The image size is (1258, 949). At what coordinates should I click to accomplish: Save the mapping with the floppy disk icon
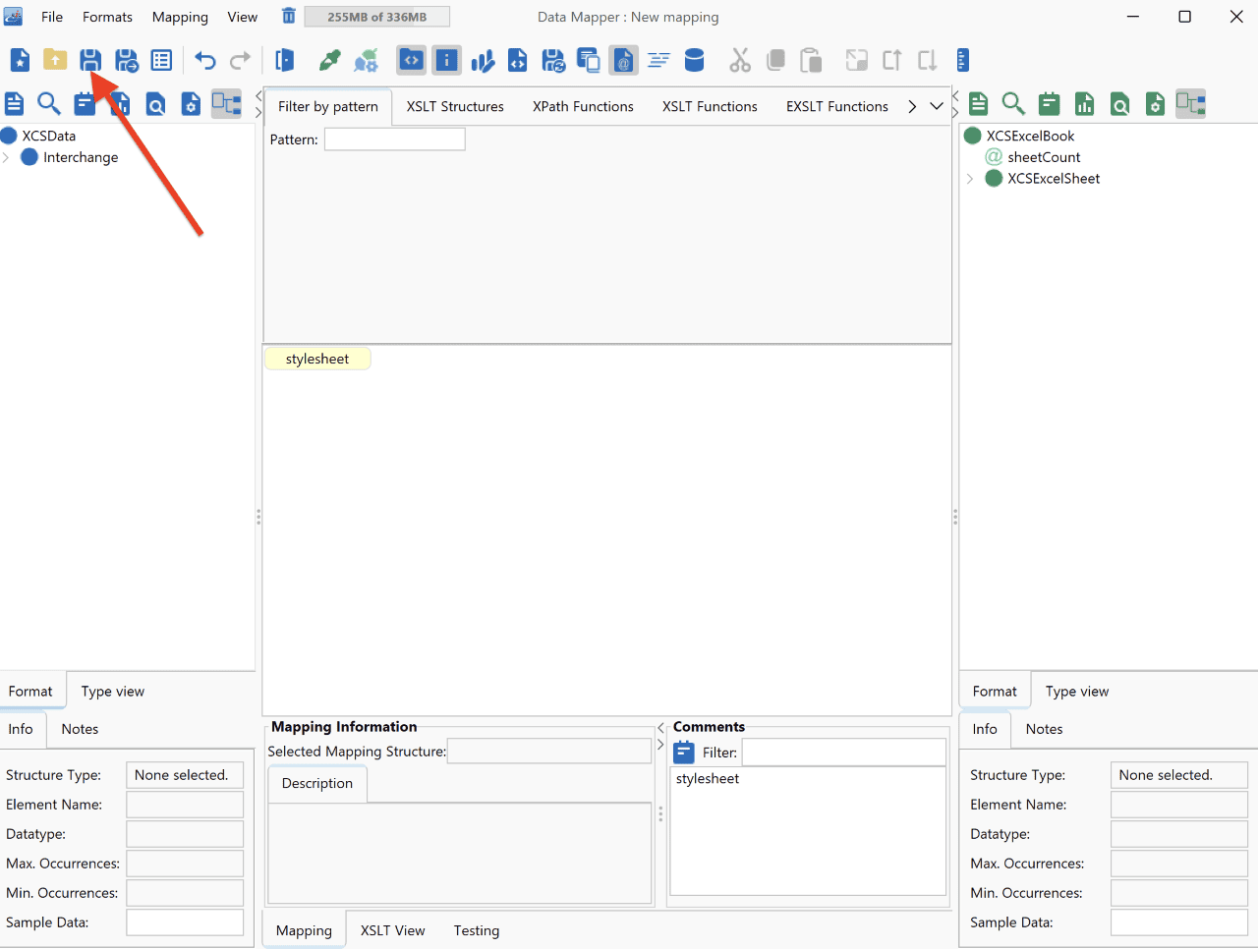[90, 60]
